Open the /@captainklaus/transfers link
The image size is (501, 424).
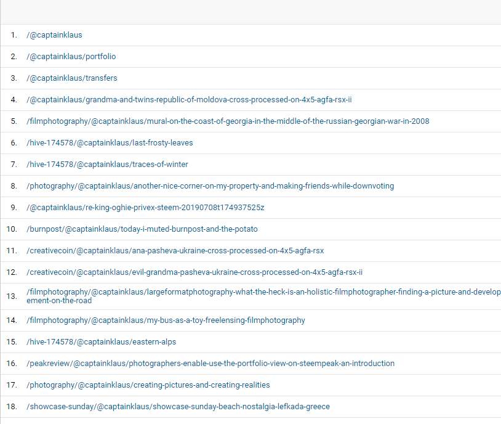click(72, 78)
